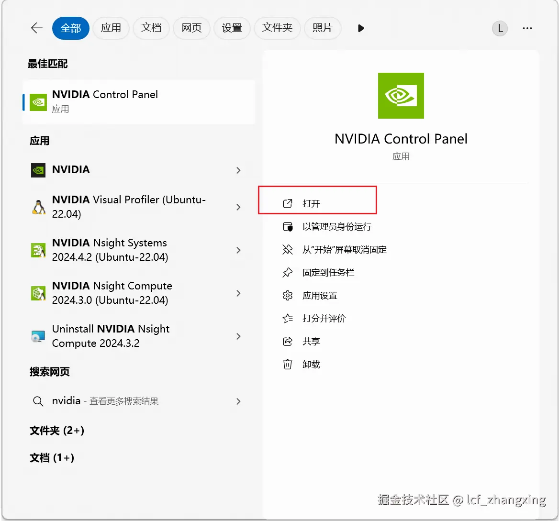Open the three-dots more options menu
The image size is (559, 521).
tap(527, 28)
